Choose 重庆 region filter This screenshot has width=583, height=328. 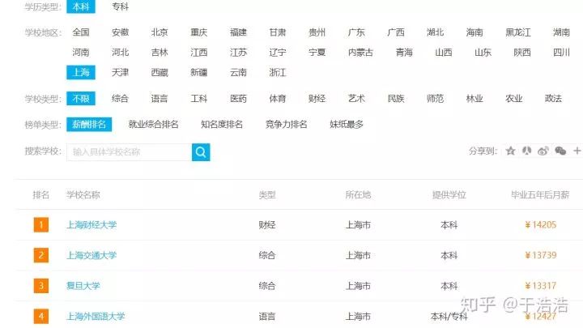pos(199,32)
